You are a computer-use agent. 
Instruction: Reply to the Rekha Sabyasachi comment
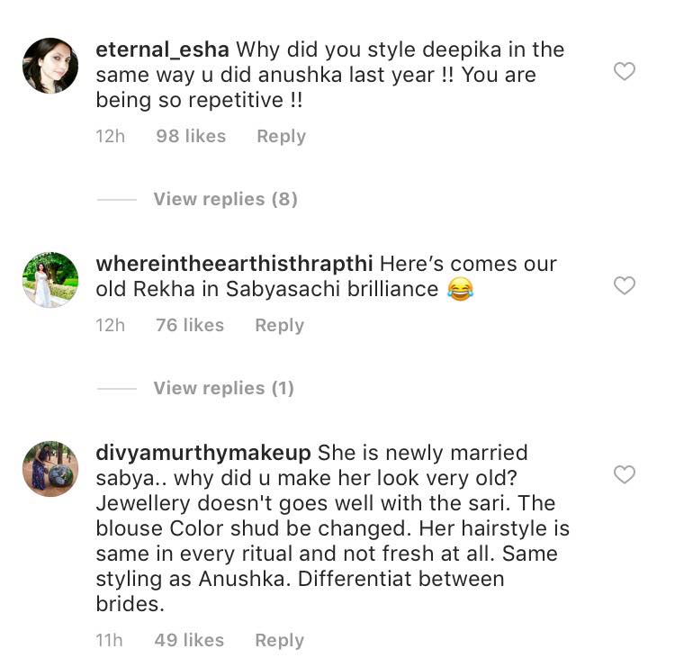pos(279,326)
